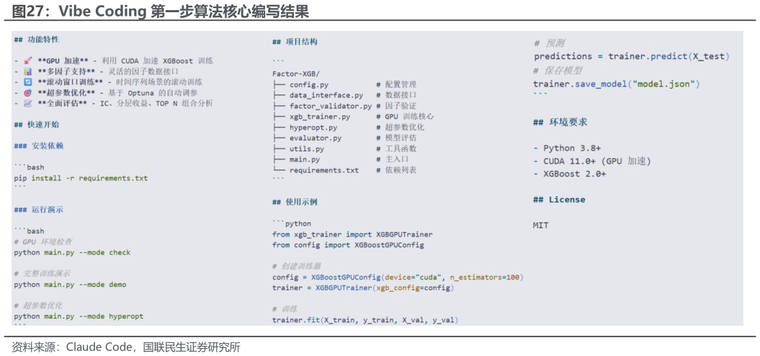This screenshot has width=760, height=356.
Task: Click the '- XGBoost 2.0+' requirement
Action: pyautogui.click(x=570, y=174)
